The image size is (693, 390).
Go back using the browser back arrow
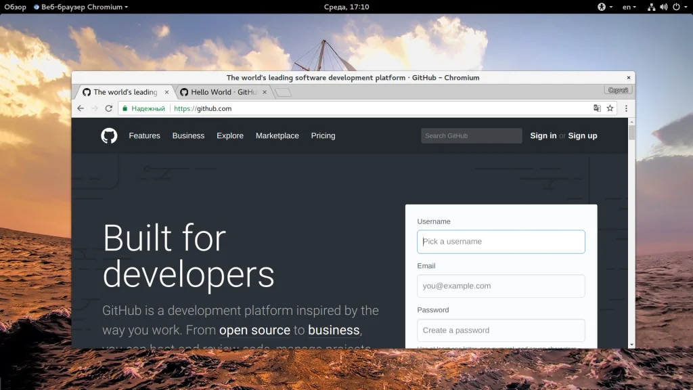pyautogui.click(x=81, y=108)
